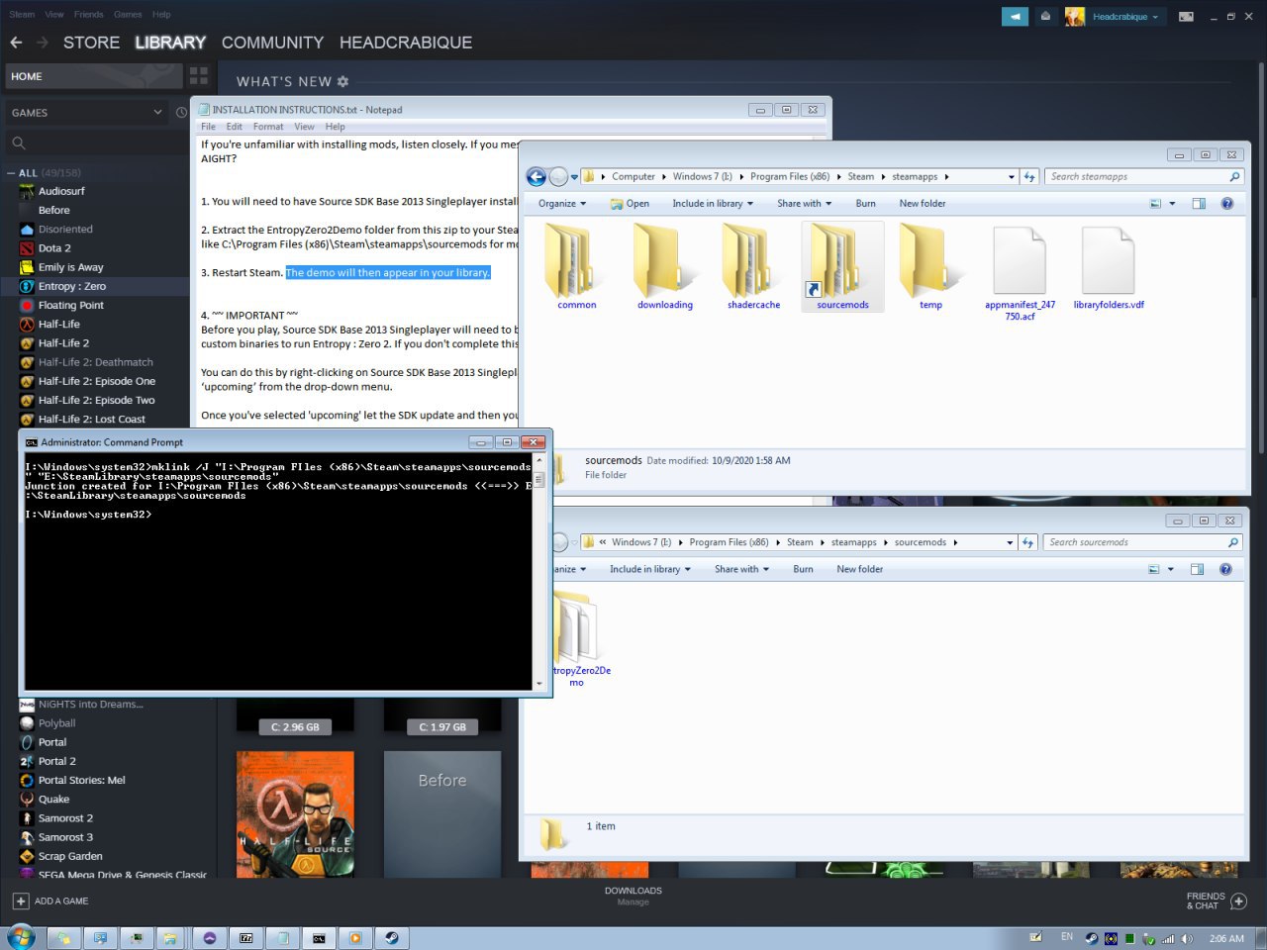1267x950 pixels.
Task: Click the refresh button in steamapps address bar
Action: click(x=1029, y=177)
